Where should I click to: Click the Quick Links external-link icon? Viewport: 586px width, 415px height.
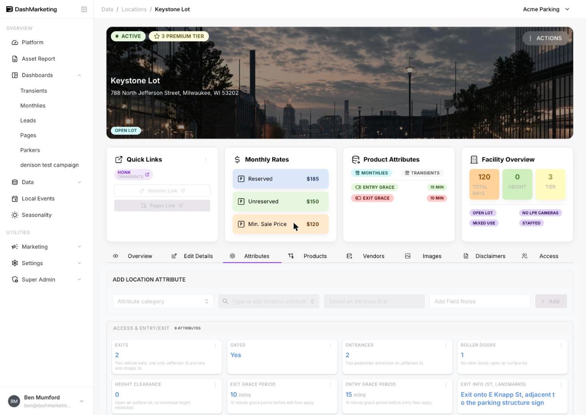pyautogui.click(x=119, y=160)
